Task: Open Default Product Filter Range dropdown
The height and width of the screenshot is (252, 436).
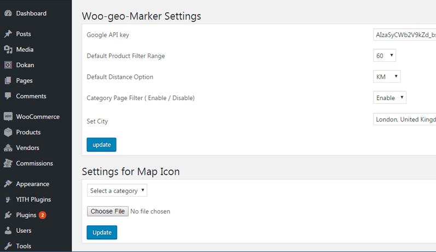Action: [x=384, y=56]
